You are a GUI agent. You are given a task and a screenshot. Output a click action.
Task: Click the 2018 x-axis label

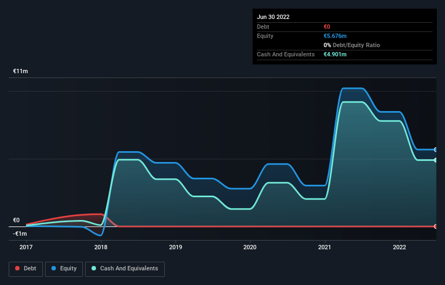pos(101,247)
